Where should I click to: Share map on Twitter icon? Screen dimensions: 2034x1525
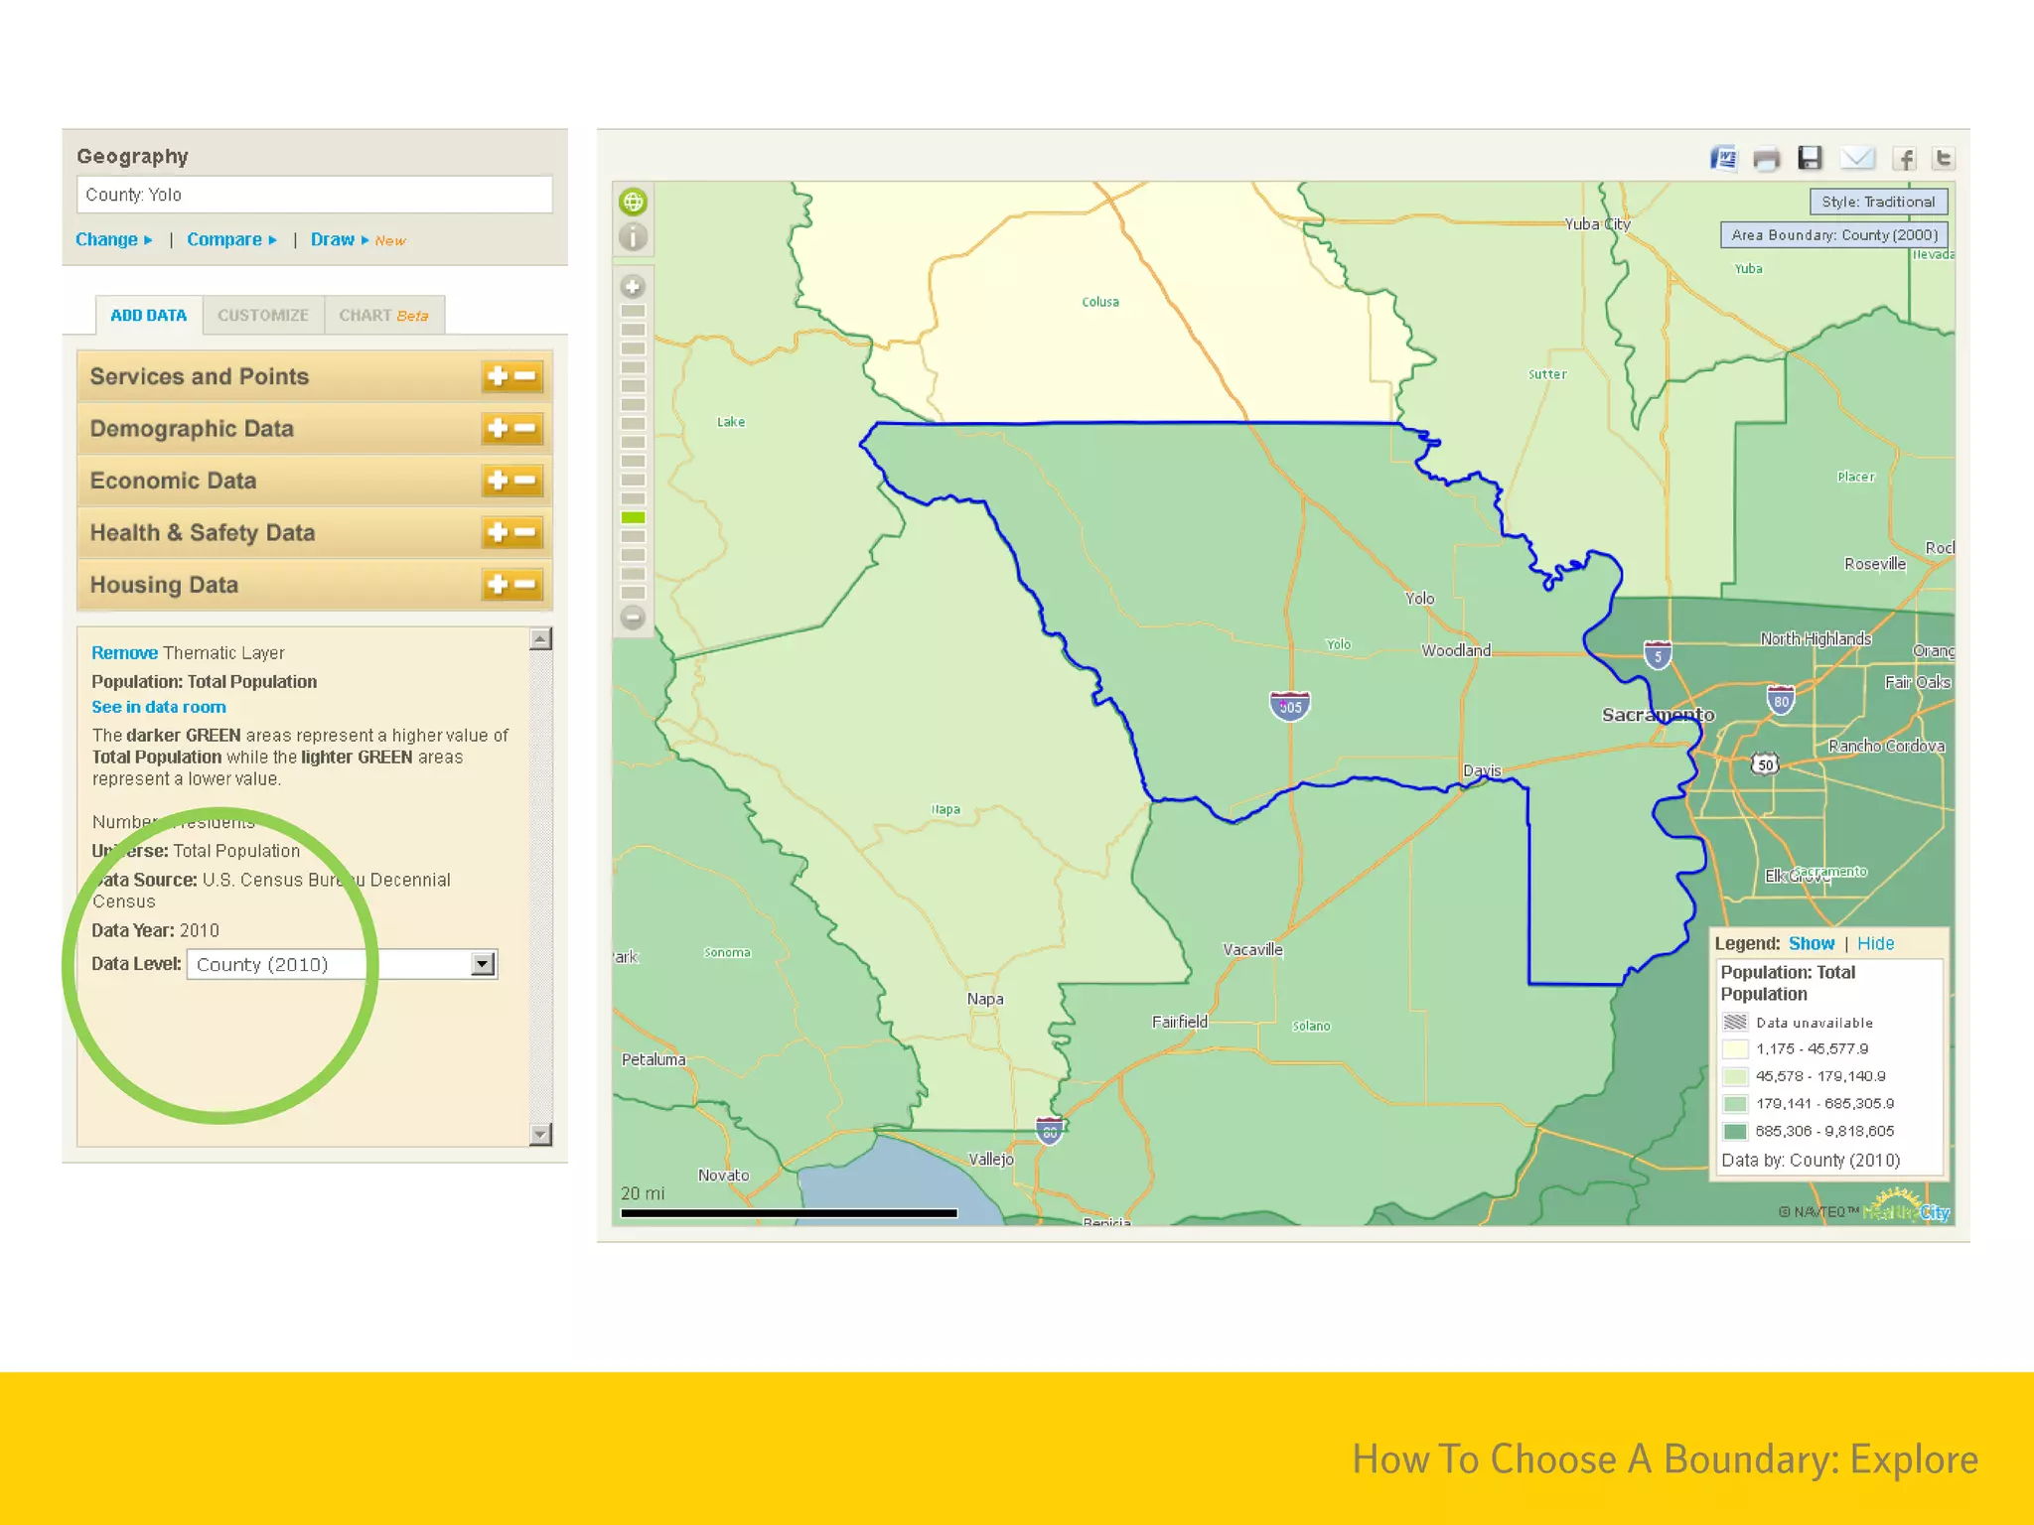(1944, 159)
